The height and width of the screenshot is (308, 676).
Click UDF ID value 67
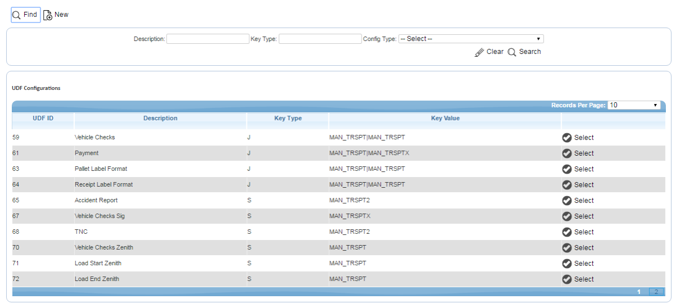pos(16,216)
